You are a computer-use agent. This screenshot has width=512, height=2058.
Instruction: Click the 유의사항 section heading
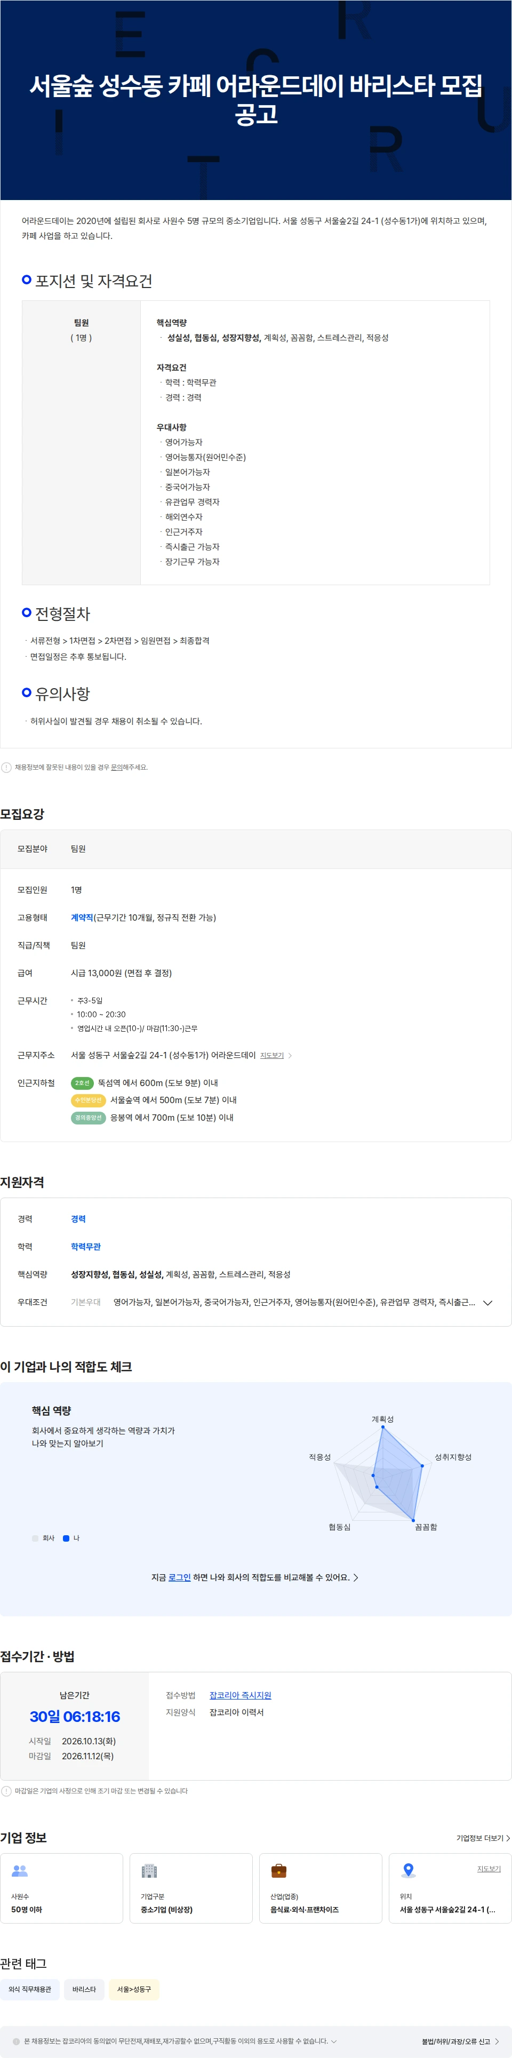(62, 693)
